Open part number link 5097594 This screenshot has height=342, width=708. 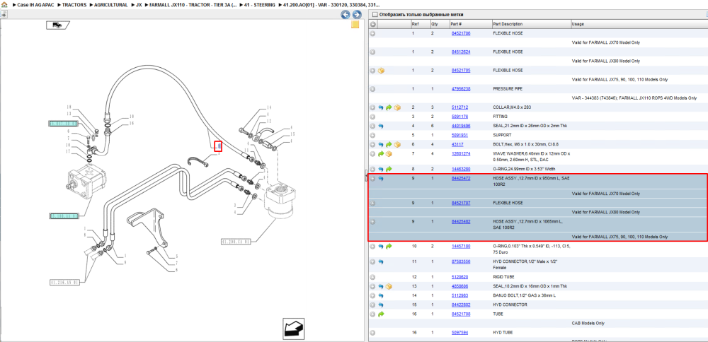point(459,333)
